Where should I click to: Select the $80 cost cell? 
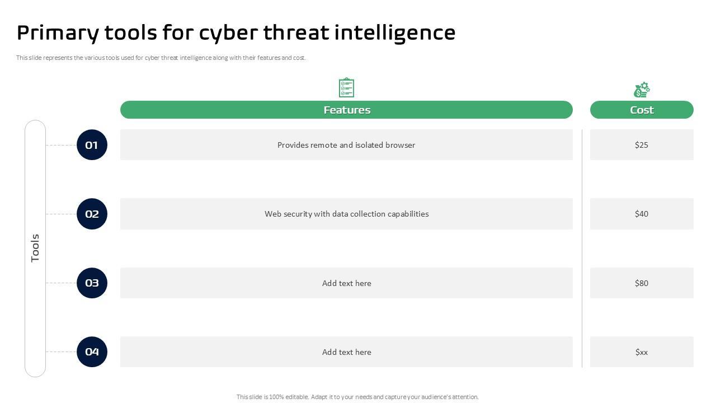pyautogui.click(x=642, y=283)
